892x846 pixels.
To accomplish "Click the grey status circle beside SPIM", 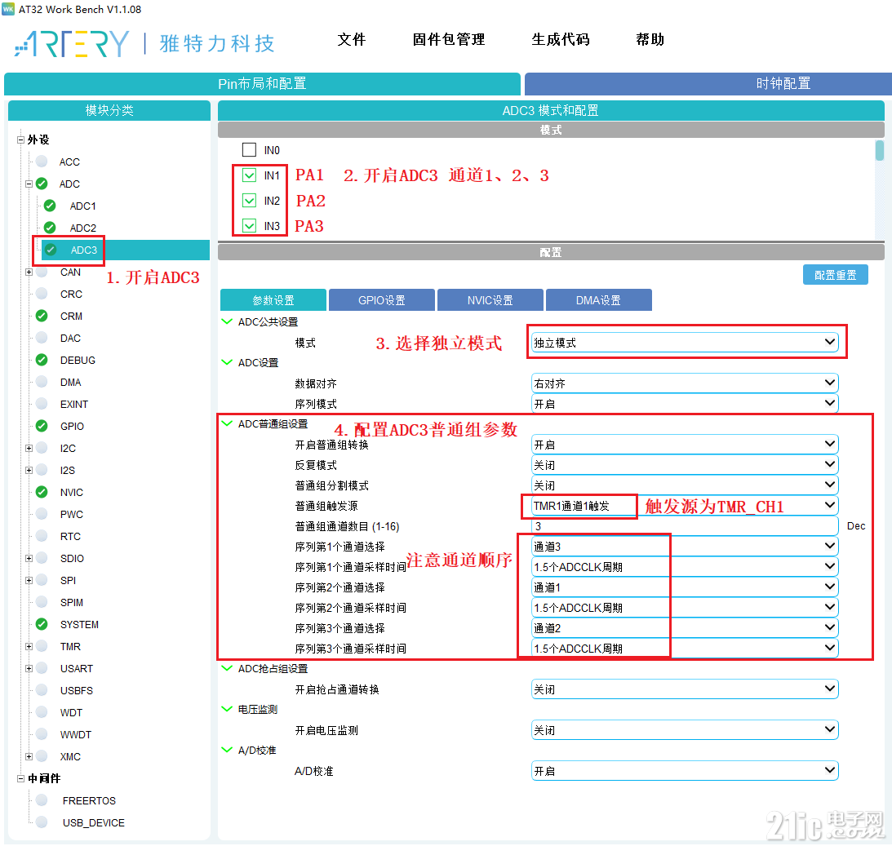I will point(42,601).
